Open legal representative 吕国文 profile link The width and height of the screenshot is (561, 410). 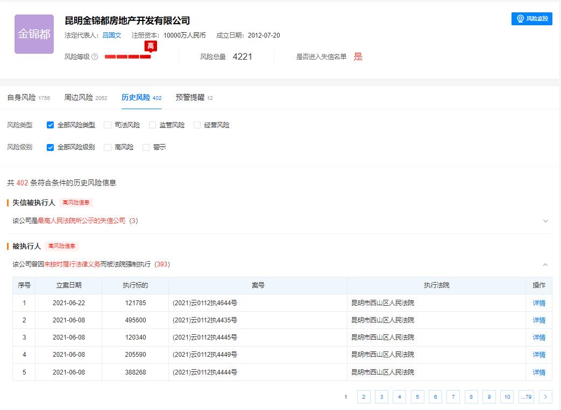111,35
